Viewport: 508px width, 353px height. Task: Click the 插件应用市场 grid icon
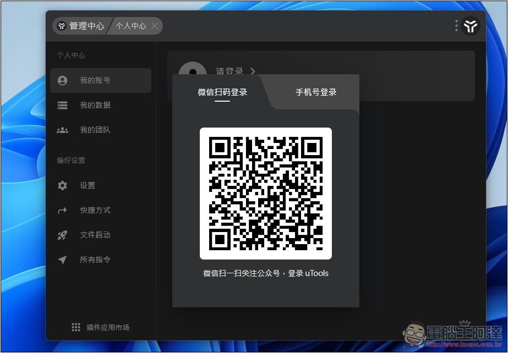tap(76, 327)
